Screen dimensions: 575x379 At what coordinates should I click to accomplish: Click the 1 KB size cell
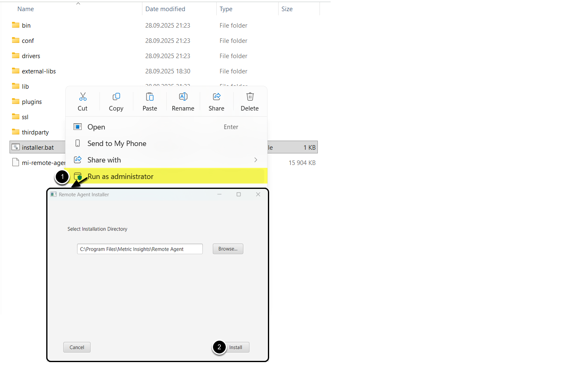point(310,148)
